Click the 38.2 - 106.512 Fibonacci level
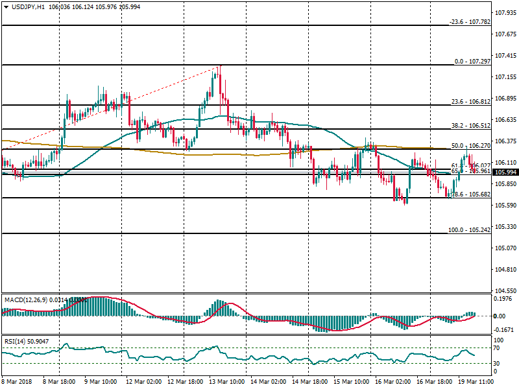 click(470, 126)
